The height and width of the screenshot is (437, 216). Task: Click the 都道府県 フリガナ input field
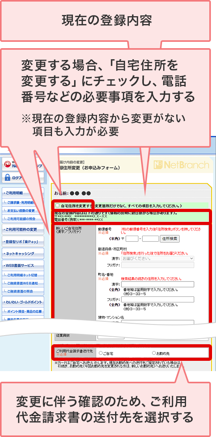158,265
